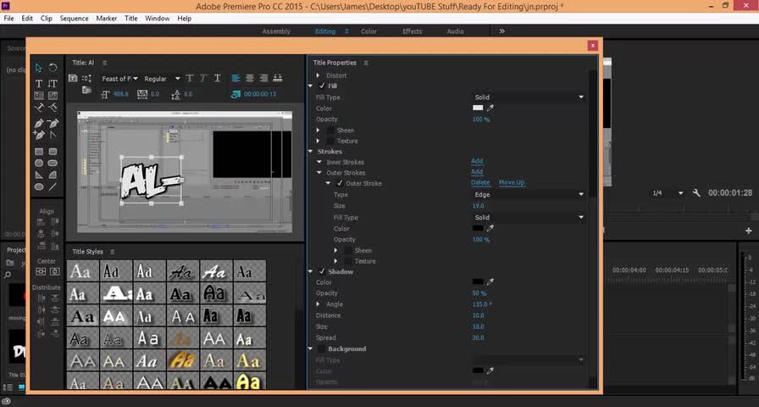Viewport: 759px width, 407px height.
Task: Select the Arc shape tool
Action: point(53,175)
